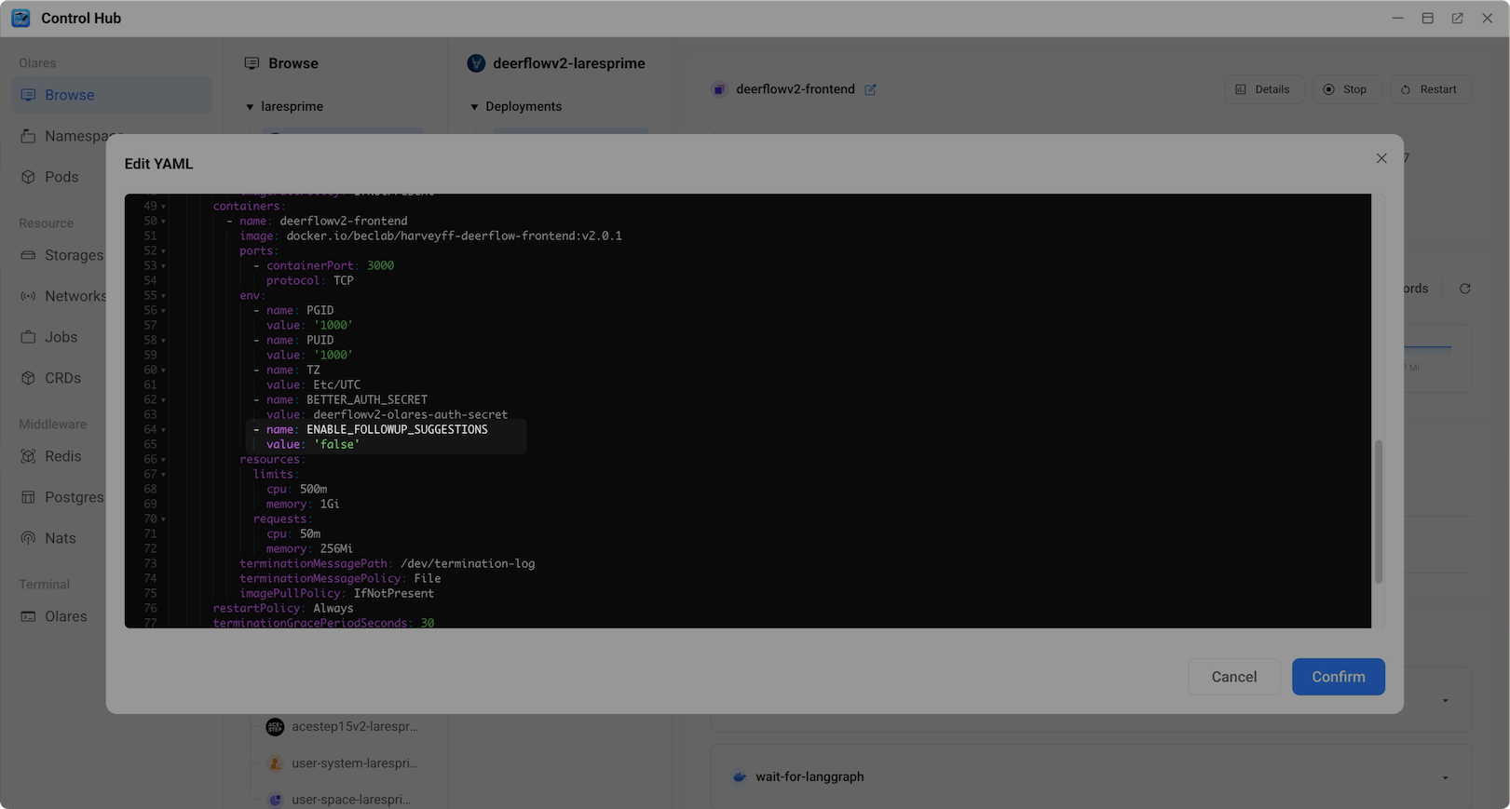
Task: Click the edit icon beside deerflowv2-frontend
Action: [x=870, y=89]
